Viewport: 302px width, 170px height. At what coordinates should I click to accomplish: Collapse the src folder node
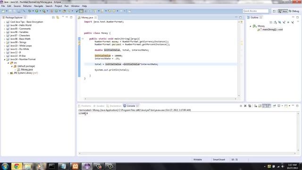coord(8,63)
